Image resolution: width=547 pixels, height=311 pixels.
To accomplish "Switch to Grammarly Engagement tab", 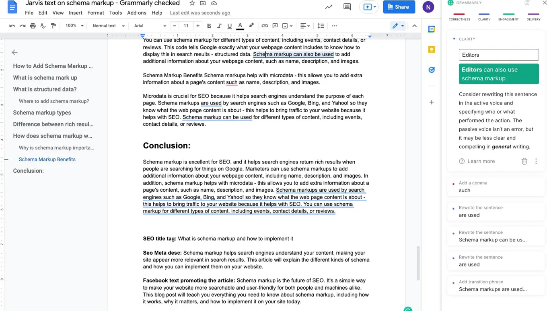I will (508, 17).
